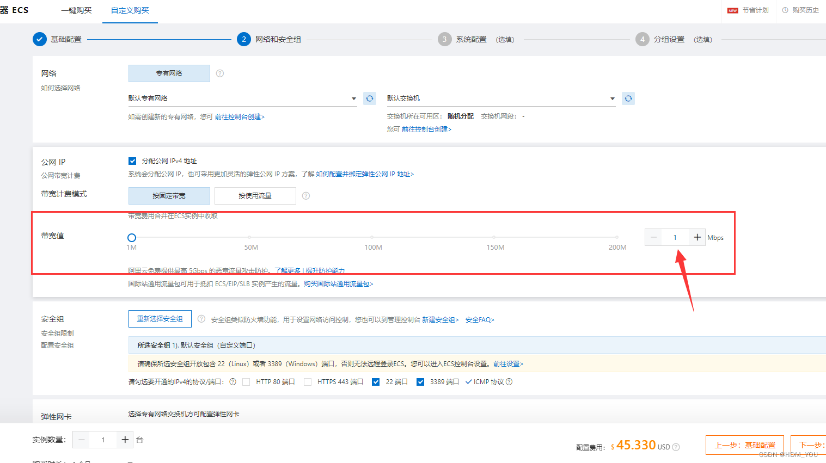This screenshot has height=463, width=826.
Task: Uncheck 分配公网 IPv4 地址
Action: click(x=132, y=160)
